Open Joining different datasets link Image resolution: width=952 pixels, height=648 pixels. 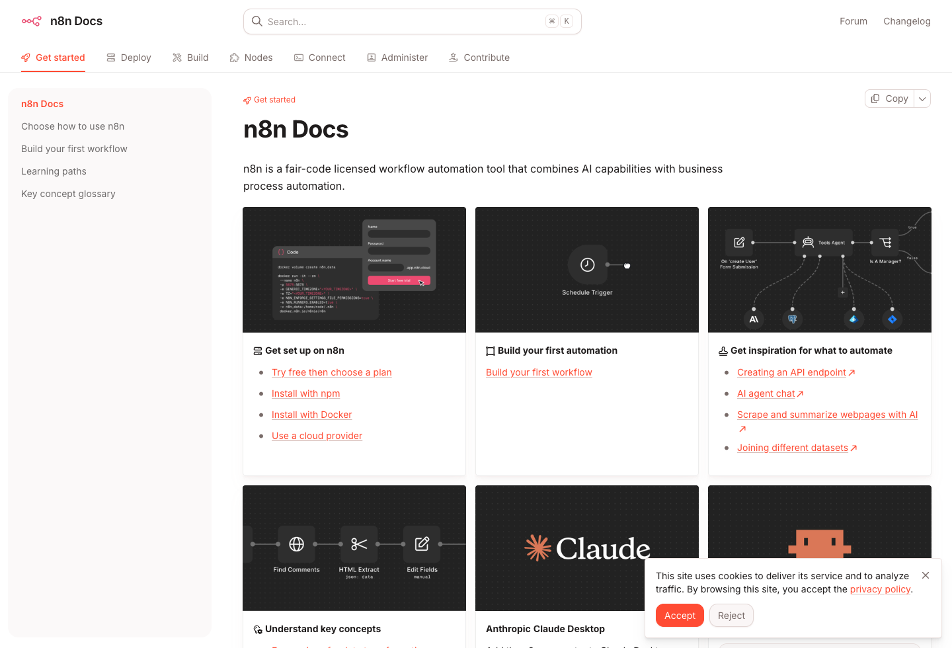pos(793,448)
